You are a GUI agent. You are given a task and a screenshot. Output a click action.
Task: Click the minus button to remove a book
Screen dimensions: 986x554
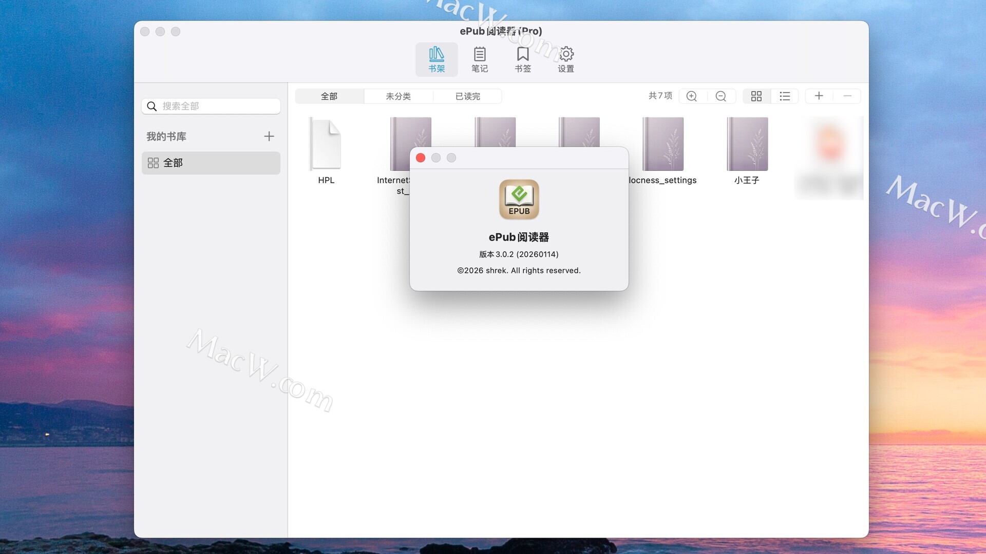click(847, 96)
